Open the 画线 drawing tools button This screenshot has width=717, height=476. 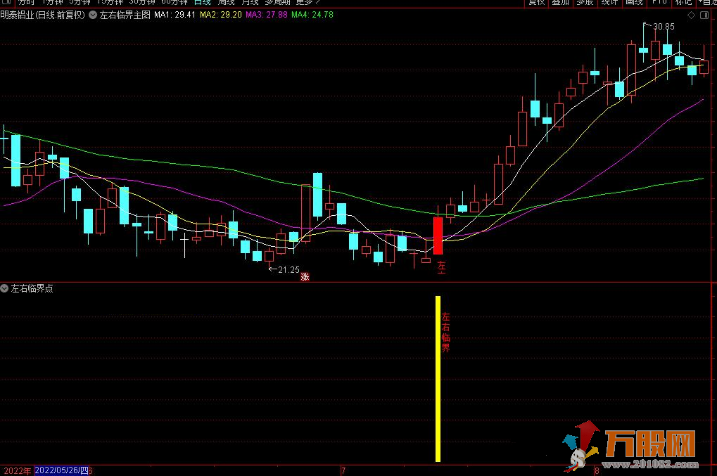point(634,2)
